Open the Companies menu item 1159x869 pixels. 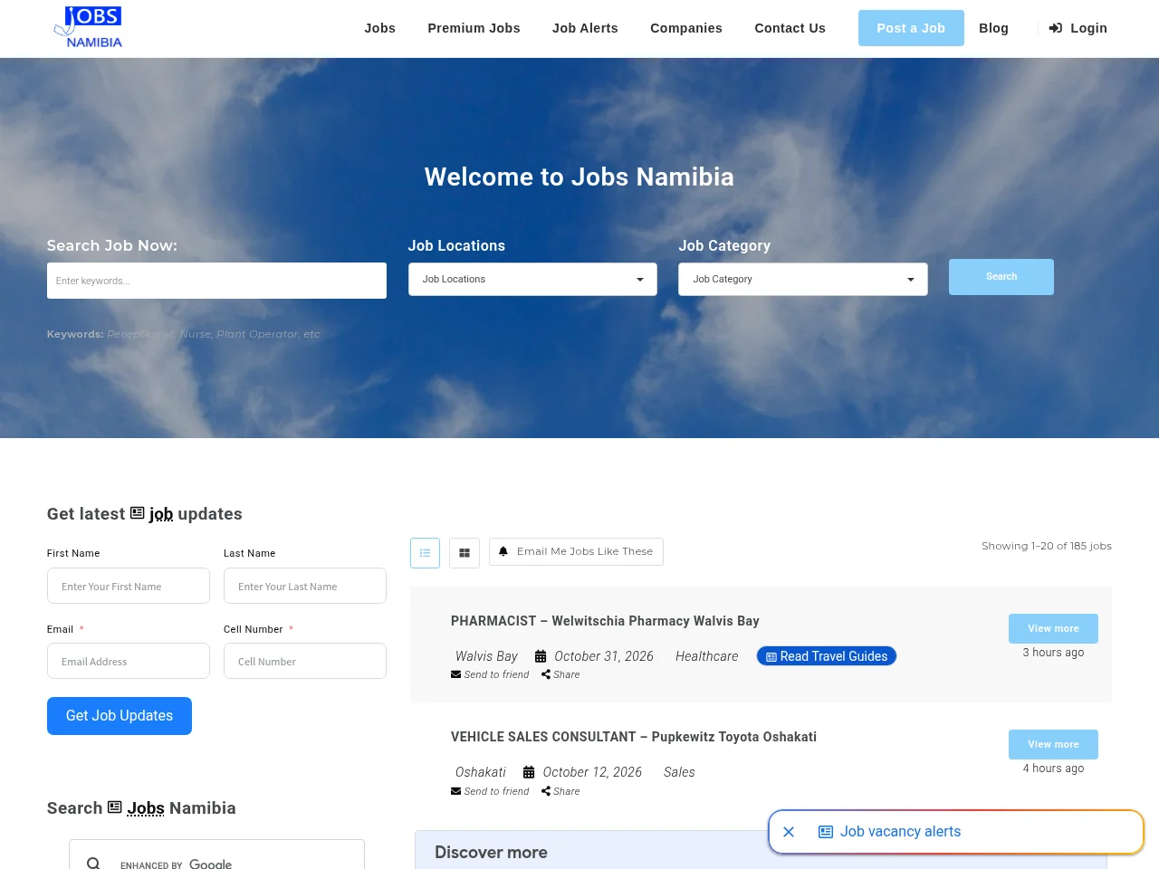click(x=686, y=28)
